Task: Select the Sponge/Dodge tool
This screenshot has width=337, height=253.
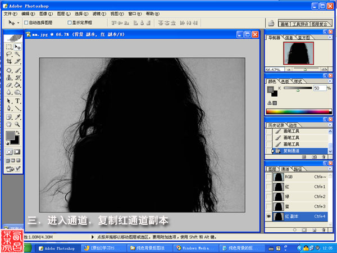Action: [x=17, y=92]
